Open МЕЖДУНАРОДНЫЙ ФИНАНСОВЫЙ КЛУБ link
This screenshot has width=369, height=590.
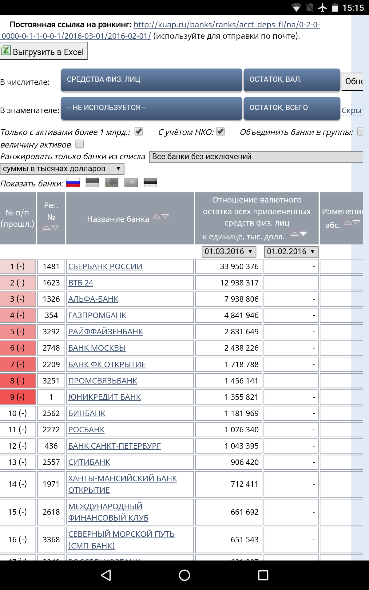point(108,512)
